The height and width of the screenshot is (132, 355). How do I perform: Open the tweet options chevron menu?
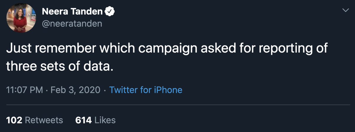click(x=345, y=11)
